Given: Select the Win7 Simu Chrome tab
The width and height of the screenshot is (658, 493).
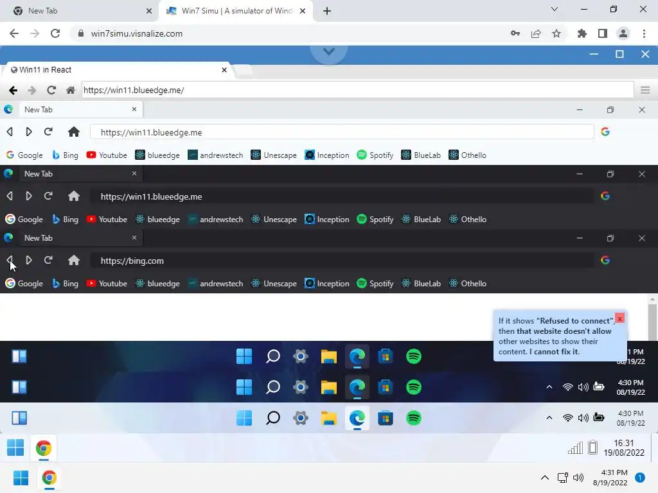Looking at the screenshot, I should (235, 11).
